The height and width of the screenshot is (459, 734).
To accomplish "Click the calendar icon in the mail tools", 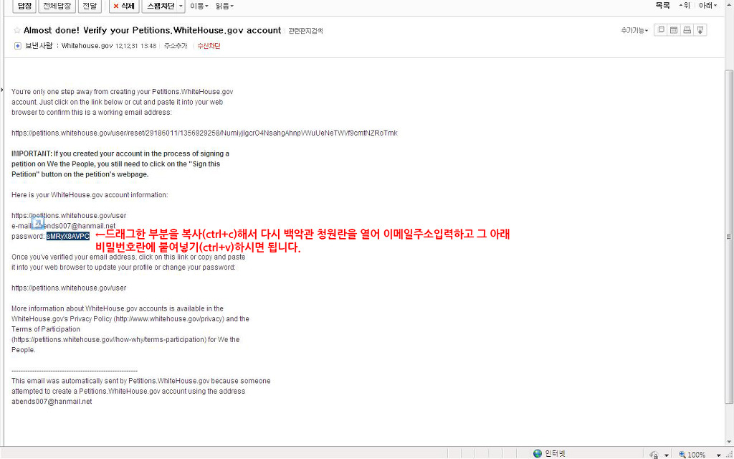I will pyautogui.click(x=674, y=30).
